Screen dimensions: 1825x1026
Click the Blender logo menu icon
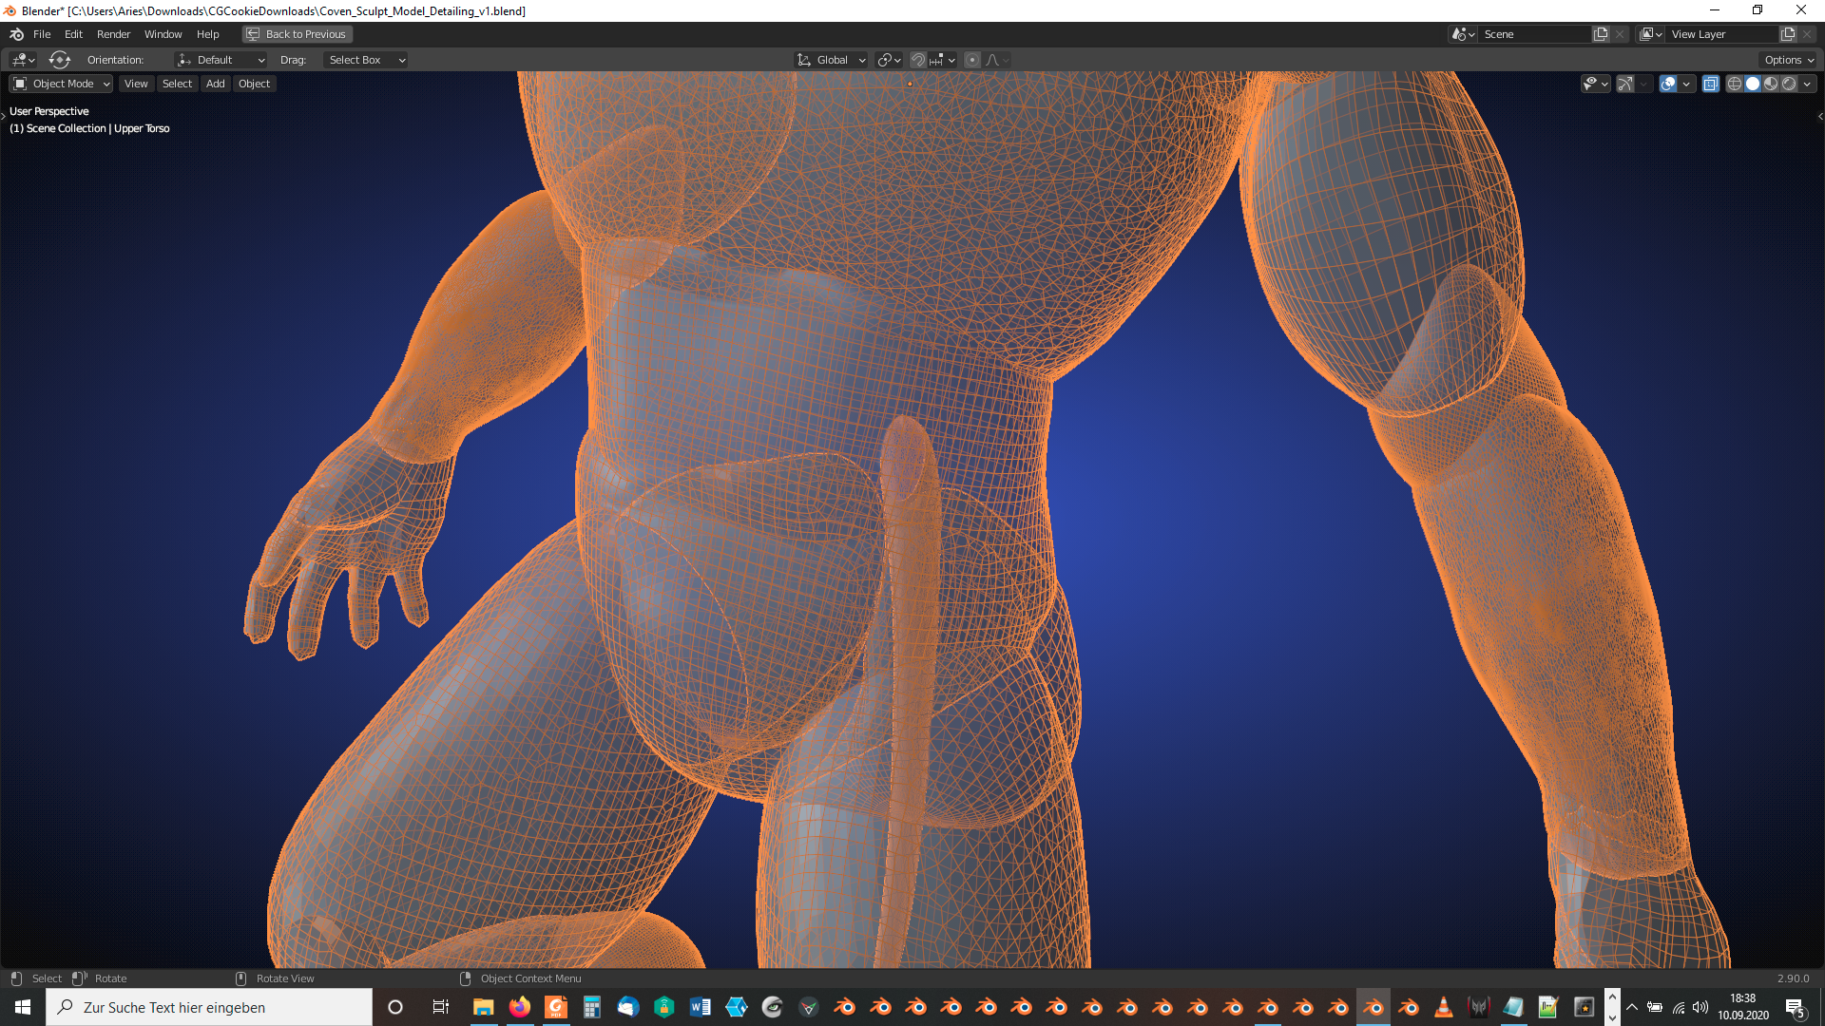(16, 34)
